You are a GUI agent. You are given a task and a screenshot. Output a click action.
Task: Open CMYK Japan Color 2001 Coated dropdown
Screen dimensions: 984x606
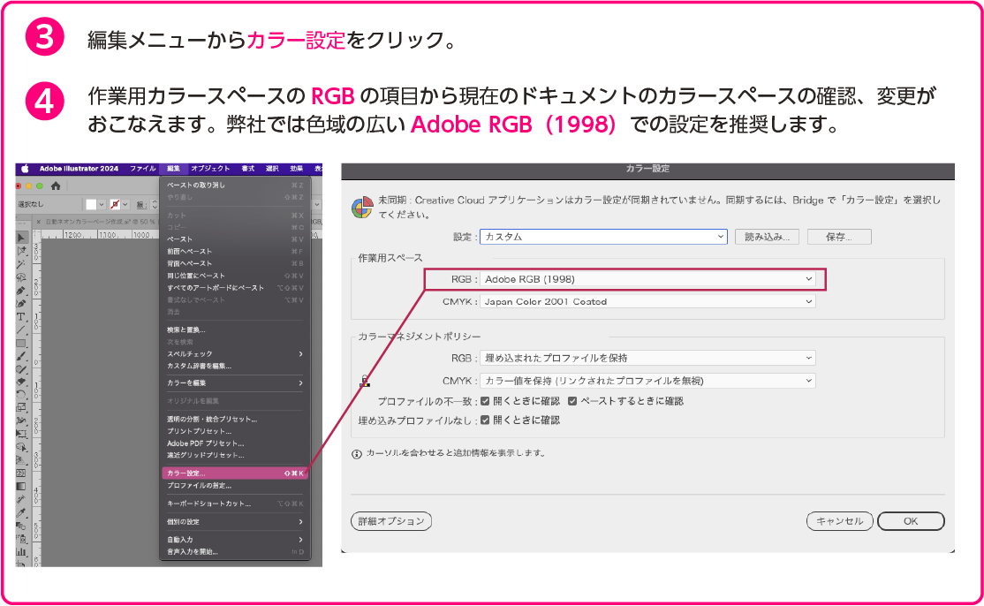647,302
